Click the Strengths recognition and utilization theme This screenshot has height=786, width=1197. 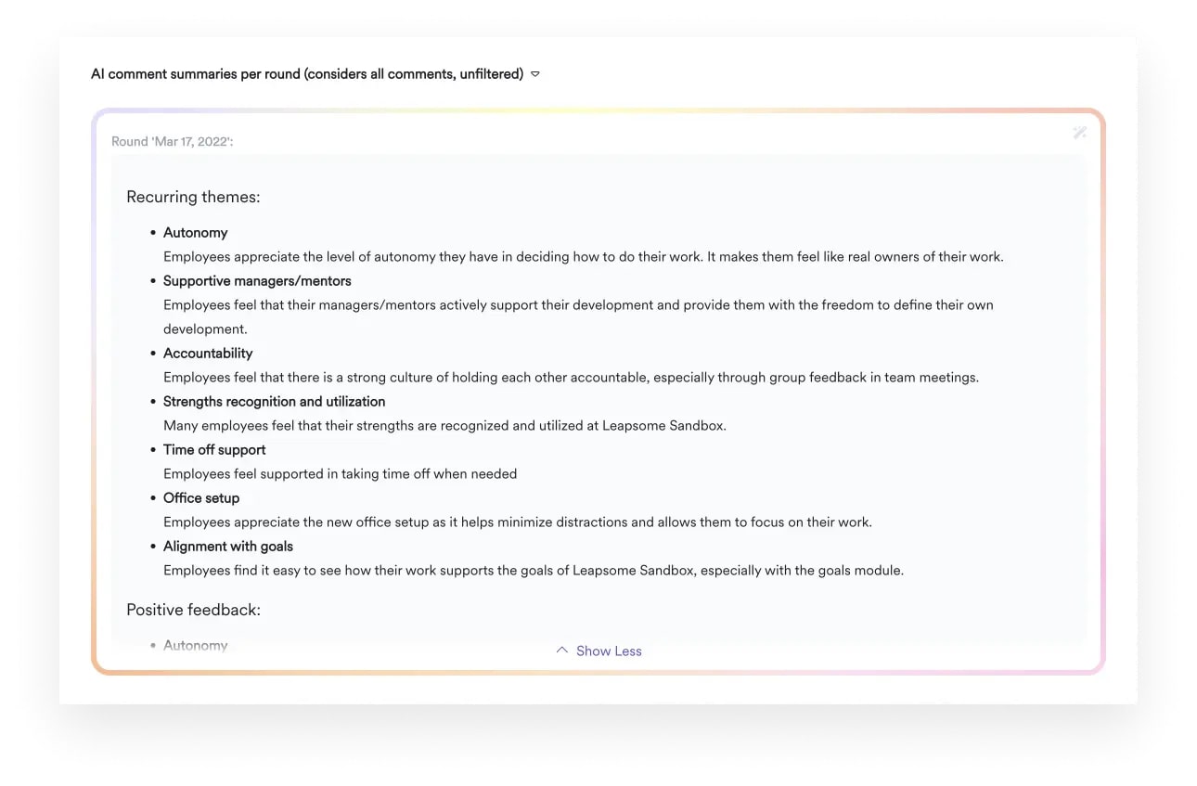coord(274,401)
